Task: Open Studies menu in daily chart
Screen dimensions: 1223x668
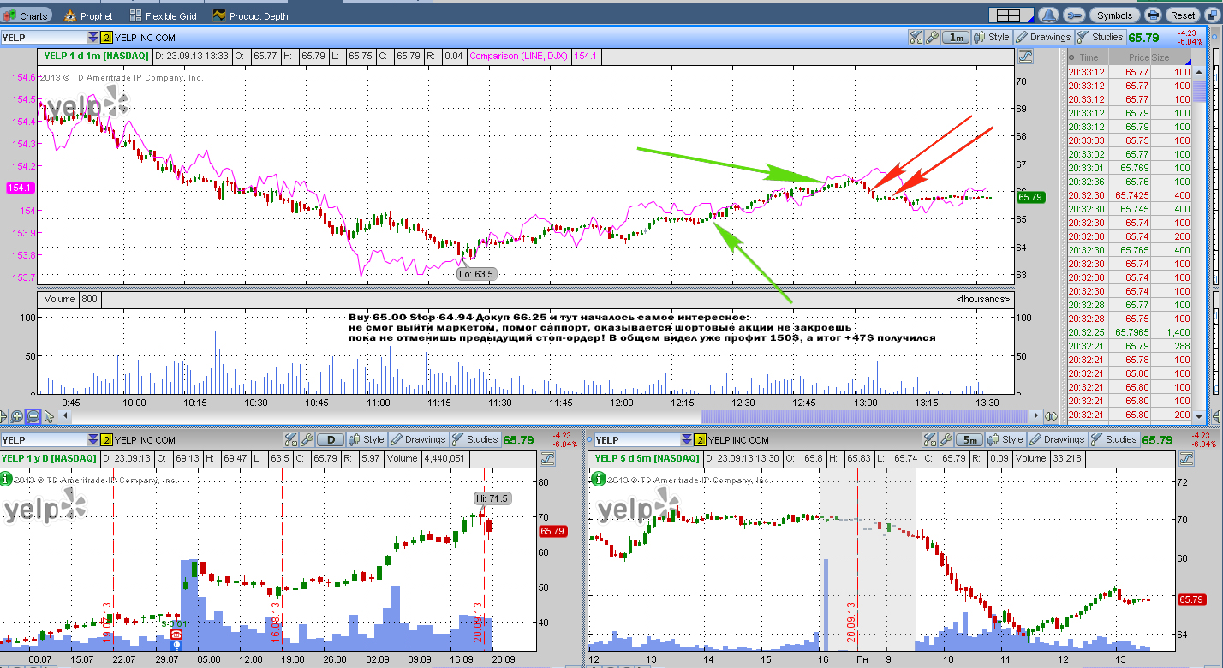Action: pos(475,439)
